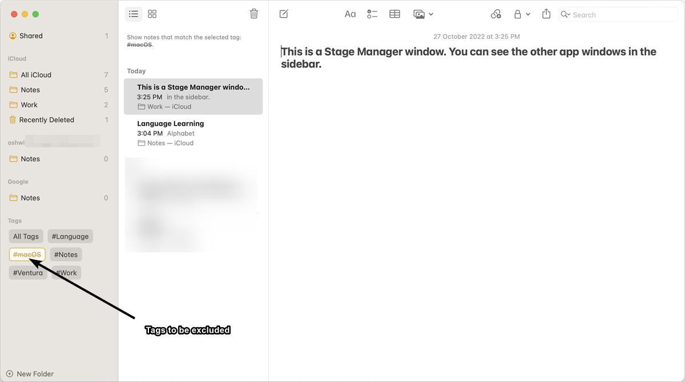Open the Shared section

click(x=27, y=35)
